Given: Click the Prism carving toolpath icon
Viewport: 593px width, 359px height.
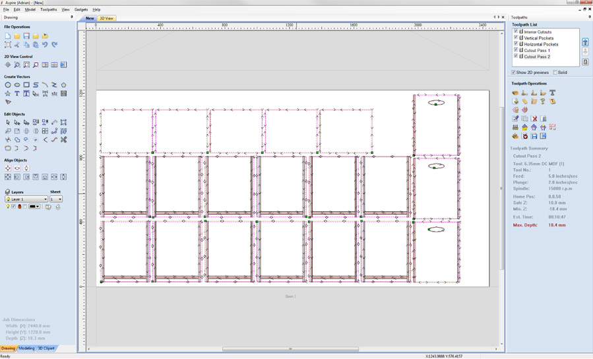Looking at the screenshot, I should (x=552, y=101).
